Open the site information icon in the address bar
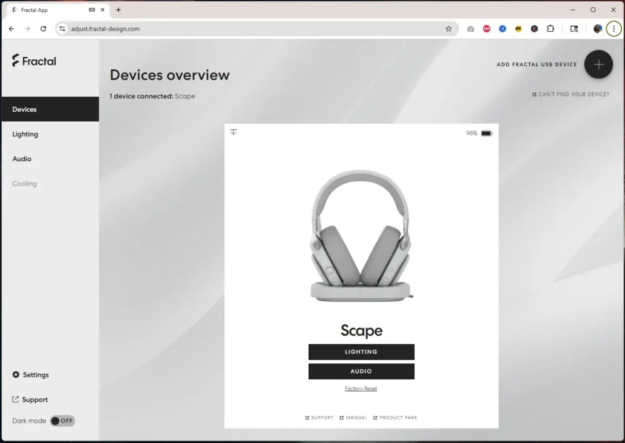This screenshot has width=625, height=443. pyautogui.click(x=62, y=29)
